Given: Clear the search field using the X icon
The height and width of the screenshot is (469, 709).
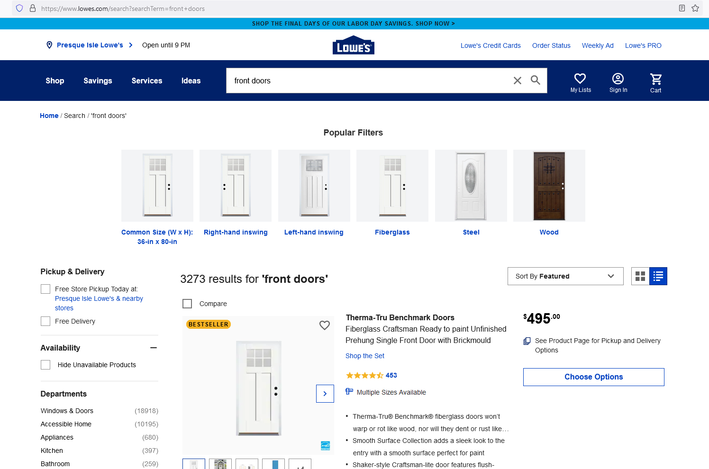Looking at the screenshot, I should 517,80.
